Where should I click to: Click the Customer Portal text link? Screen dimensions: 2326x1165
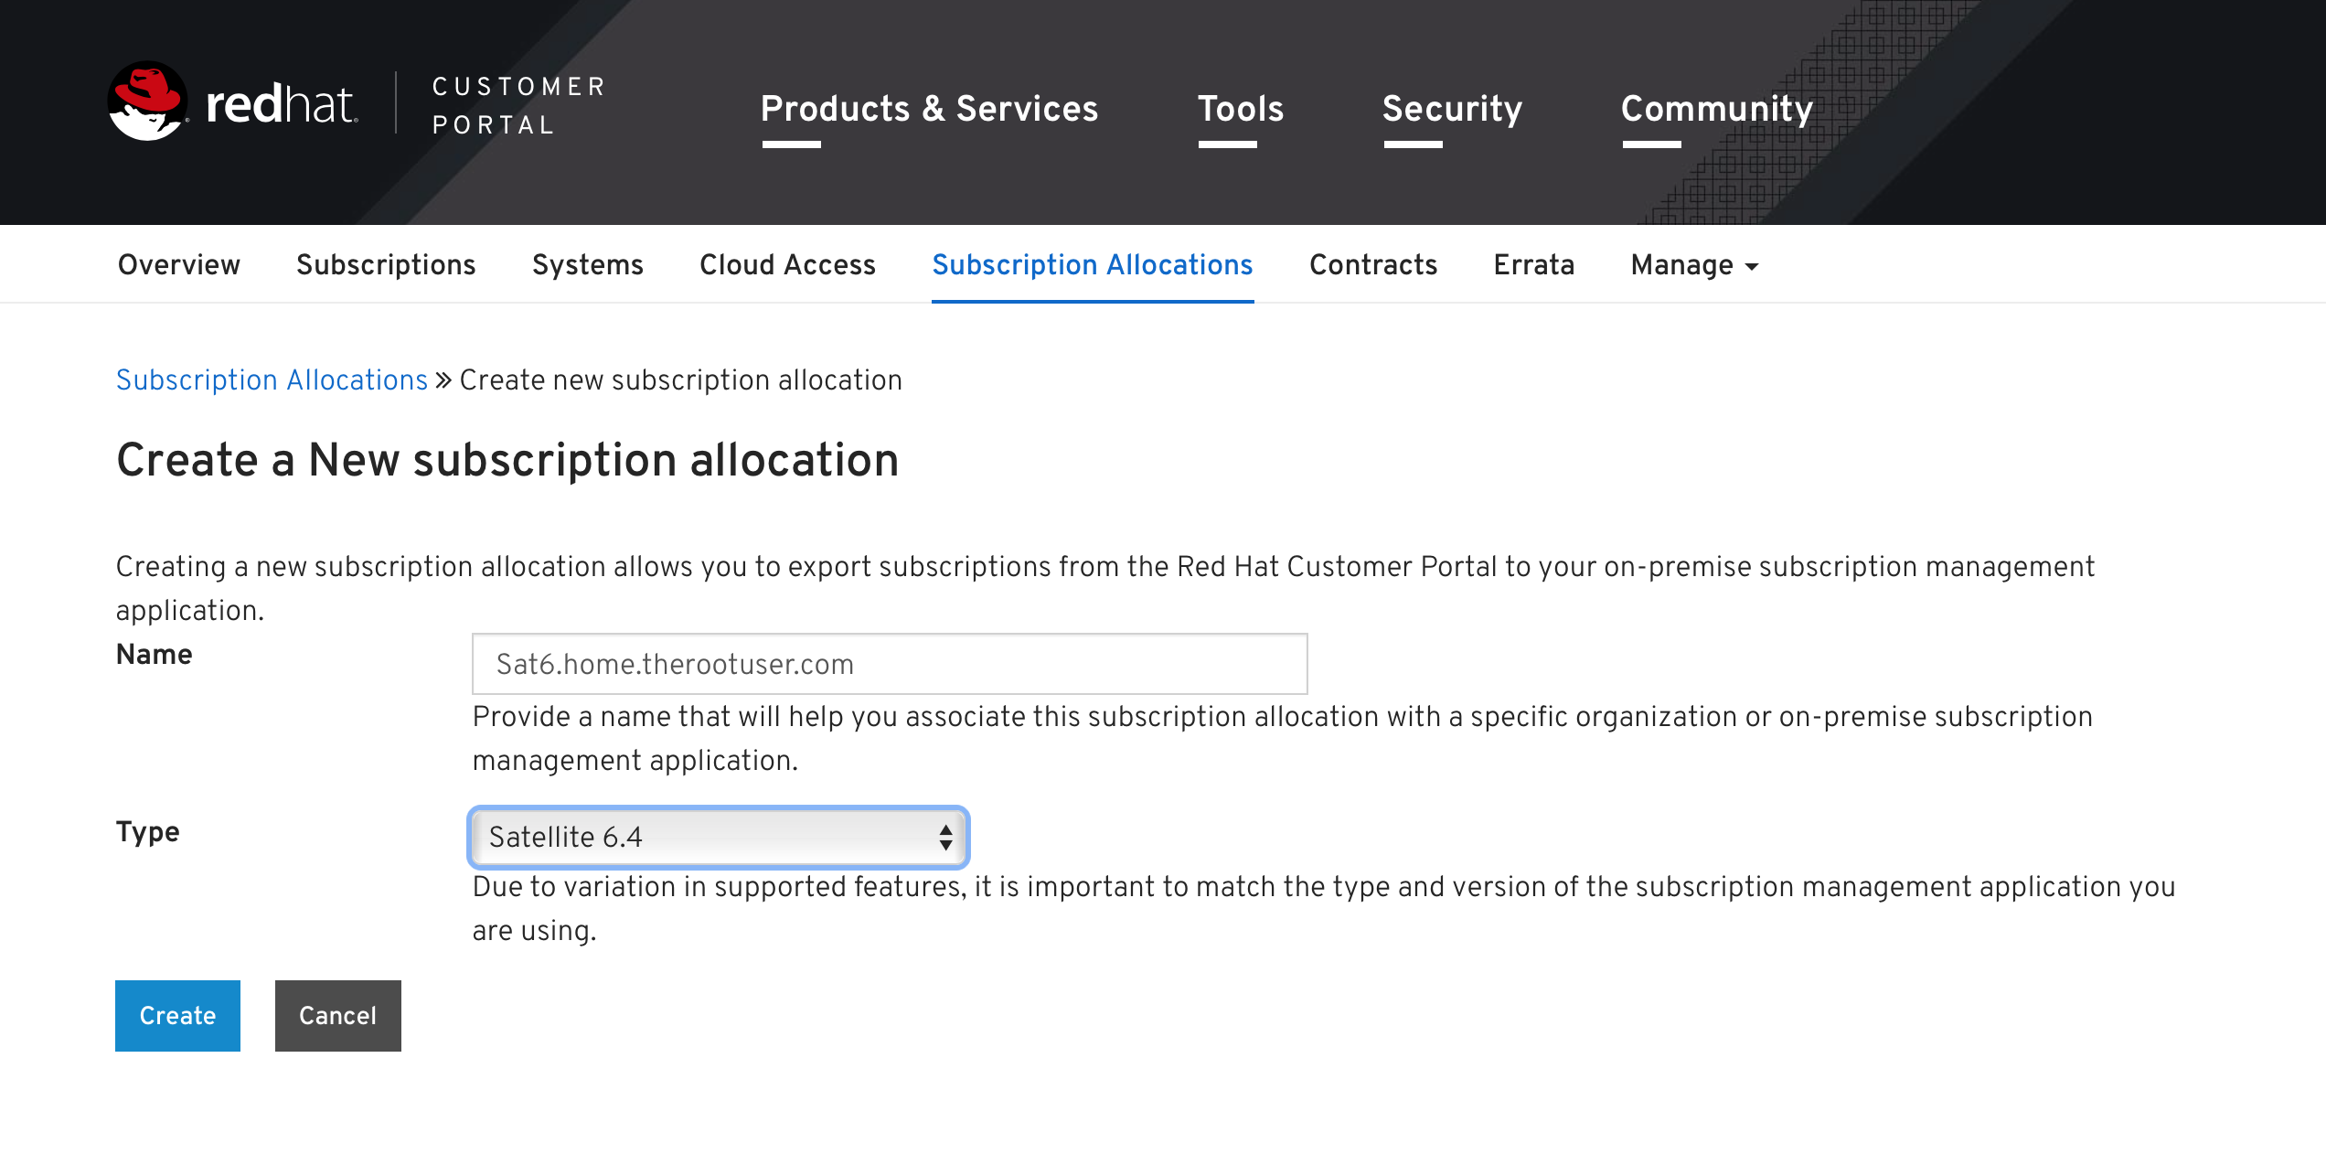pos(518,105)
